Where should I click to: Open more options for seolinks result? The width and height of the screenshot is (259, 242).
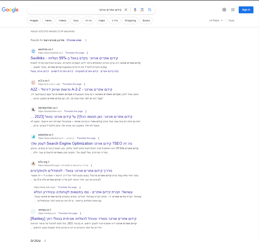[87, 53]
